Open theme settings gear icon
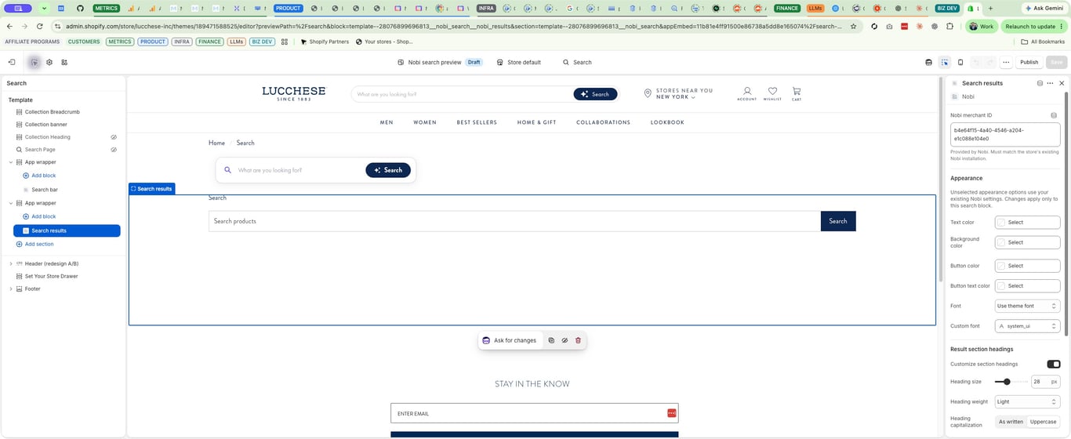Image resolution: width=1071 pixels, height=439 pixels. pyautogui.click(x=49, y=62)
